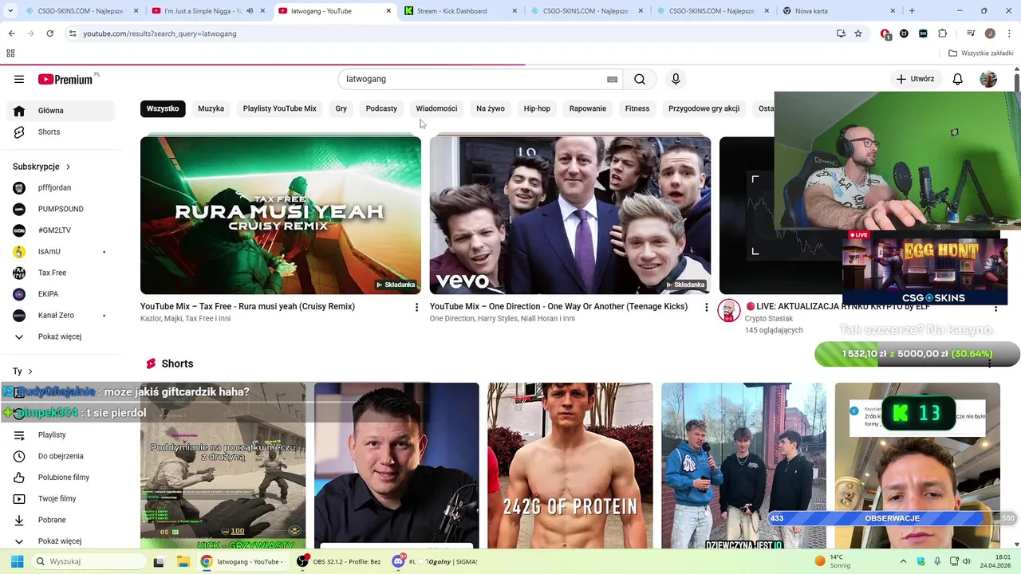Show hidden system tray icons chevron
This screenshot has width=1021, height=574.
coord(903,561)
